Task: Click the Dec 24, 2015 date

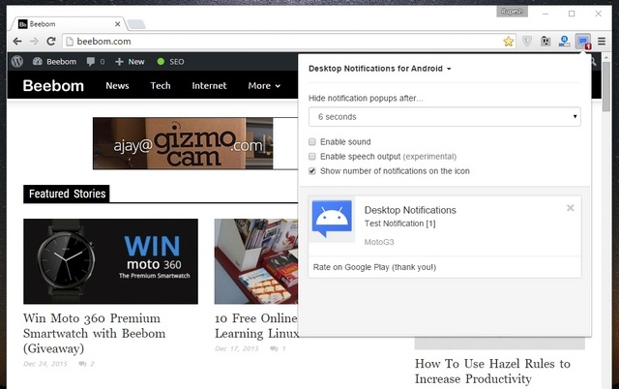Action: 45,364
